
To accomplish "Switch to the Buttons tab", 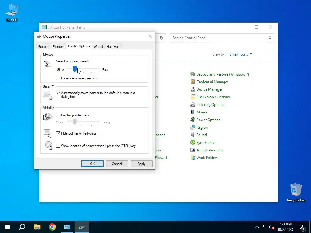I will pos(43,47).
